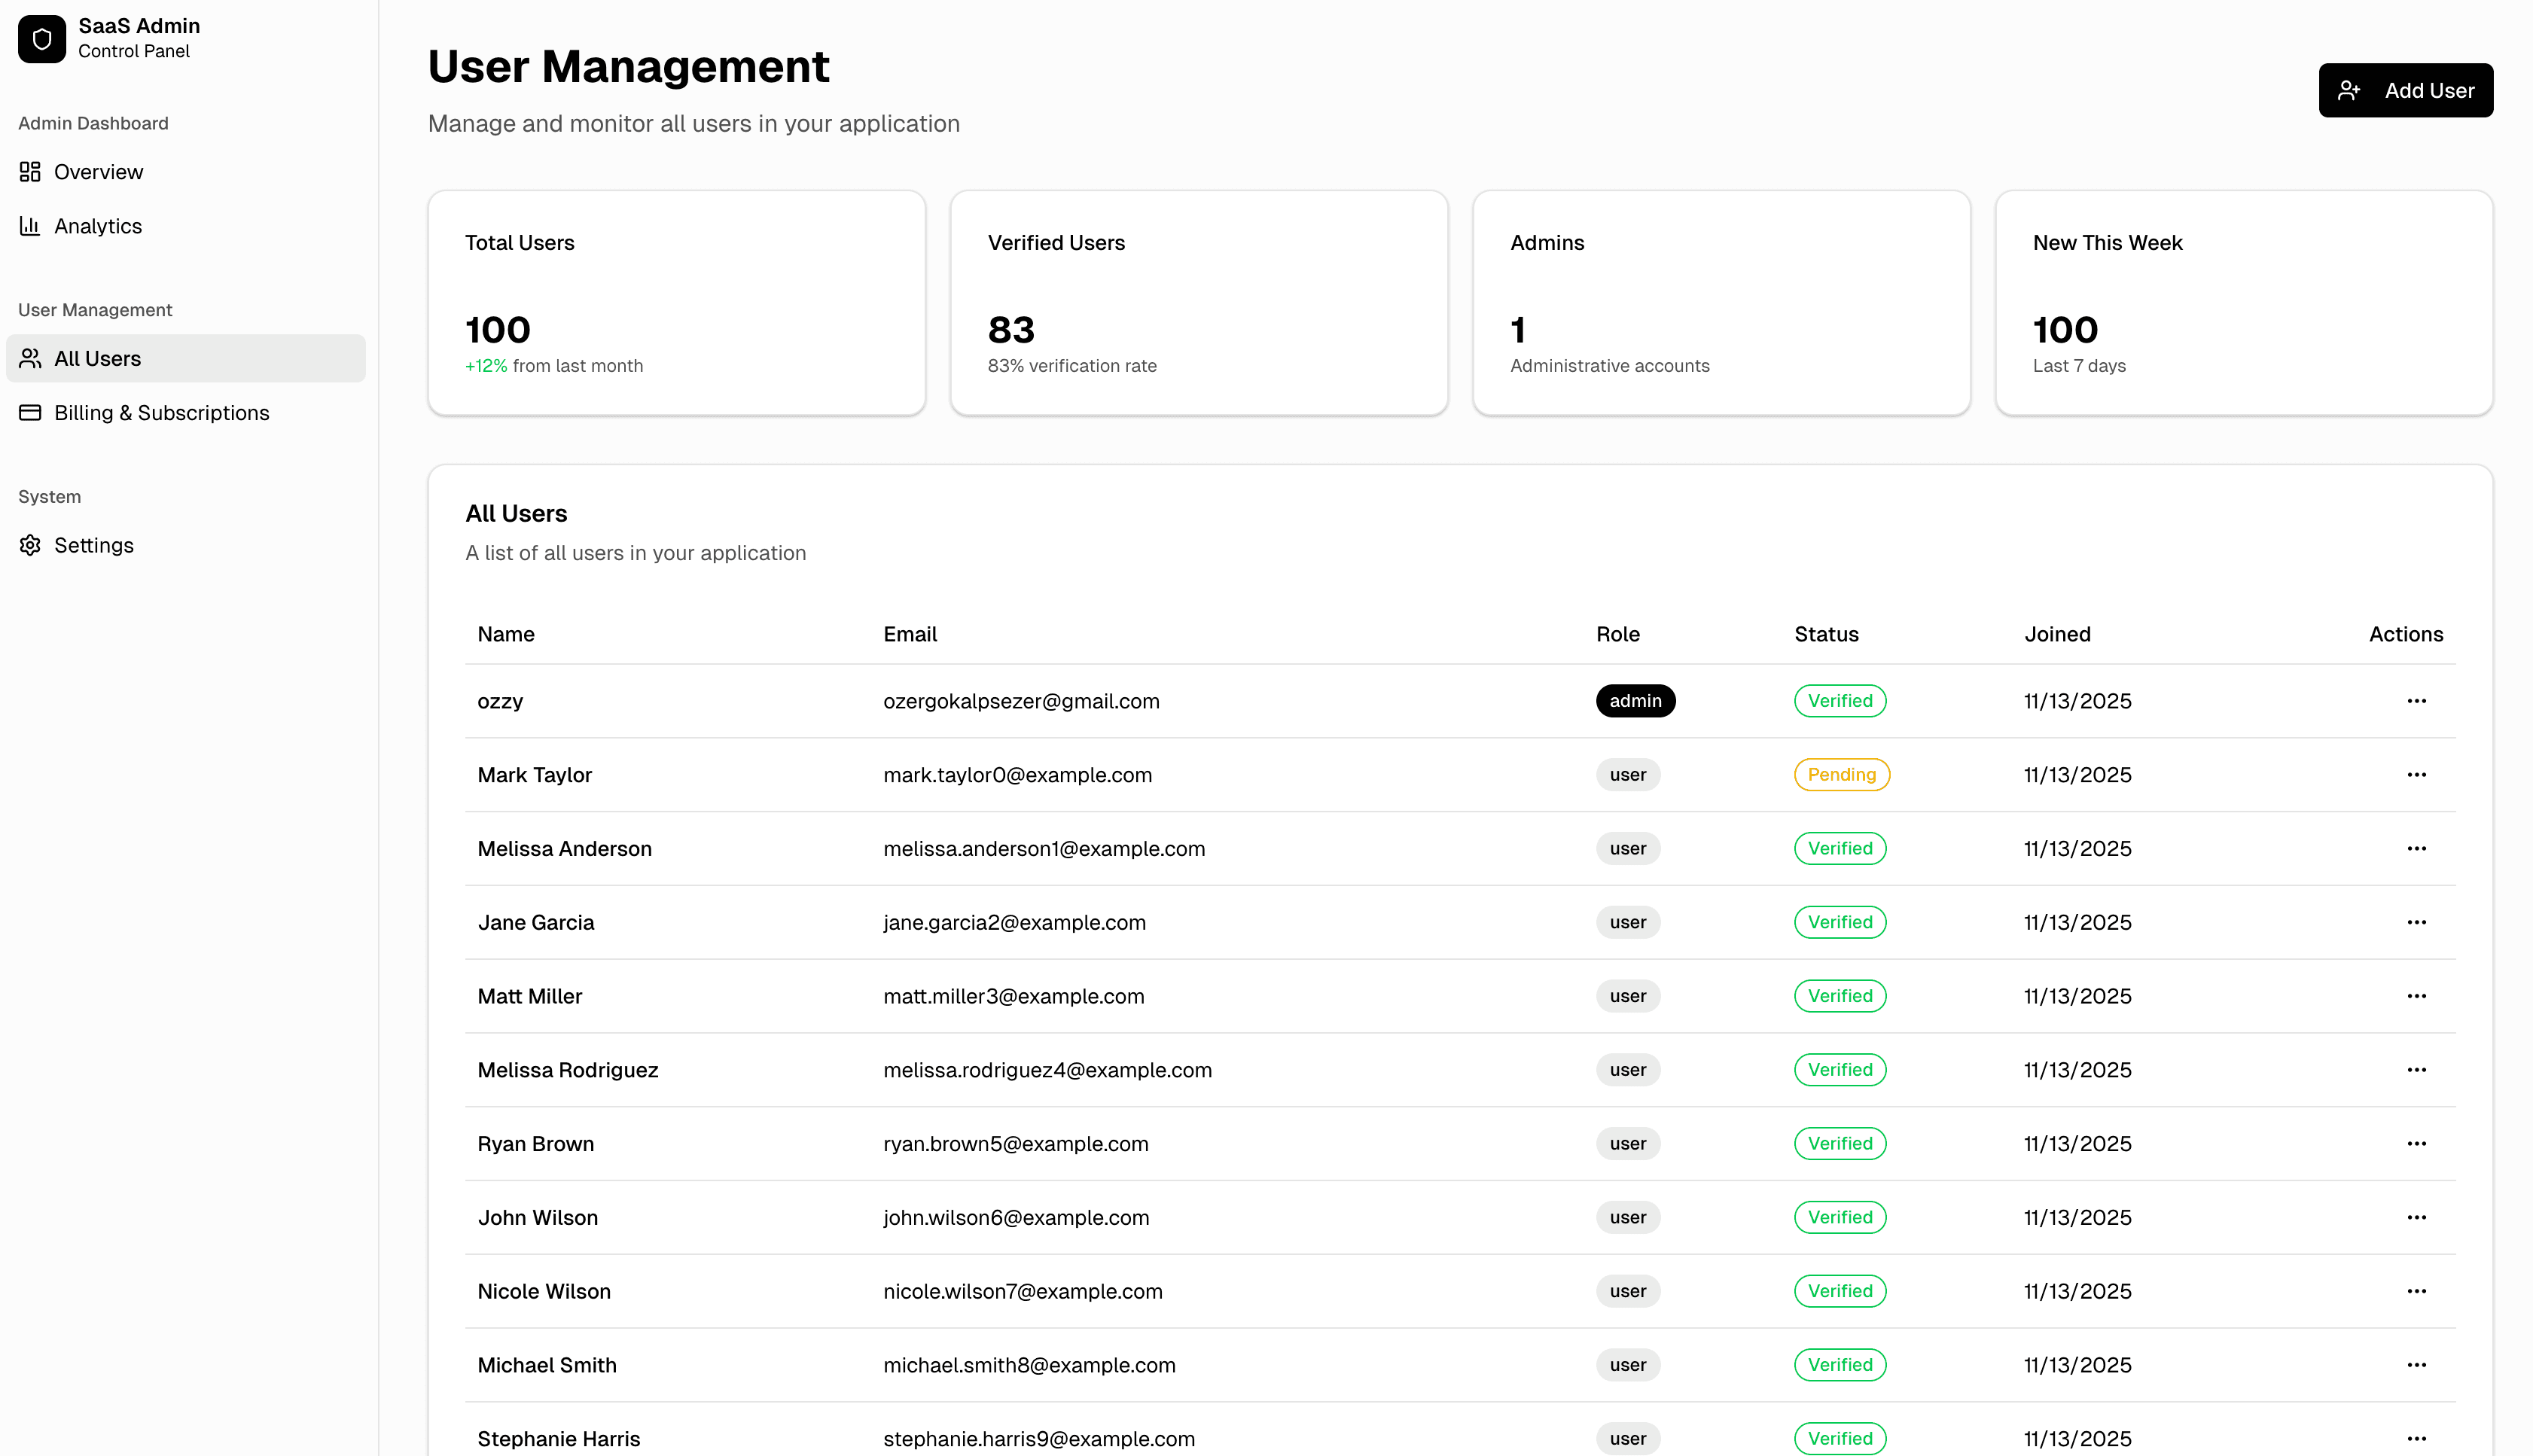The image size is (2533, 1456).
Task: Click the add-person icon on Add User
Action: [x=2349, y=91]
